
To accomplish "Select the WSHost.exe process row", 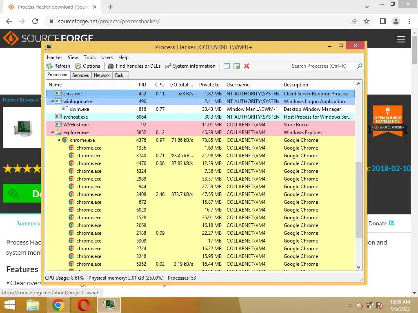I will coord(200,125).
